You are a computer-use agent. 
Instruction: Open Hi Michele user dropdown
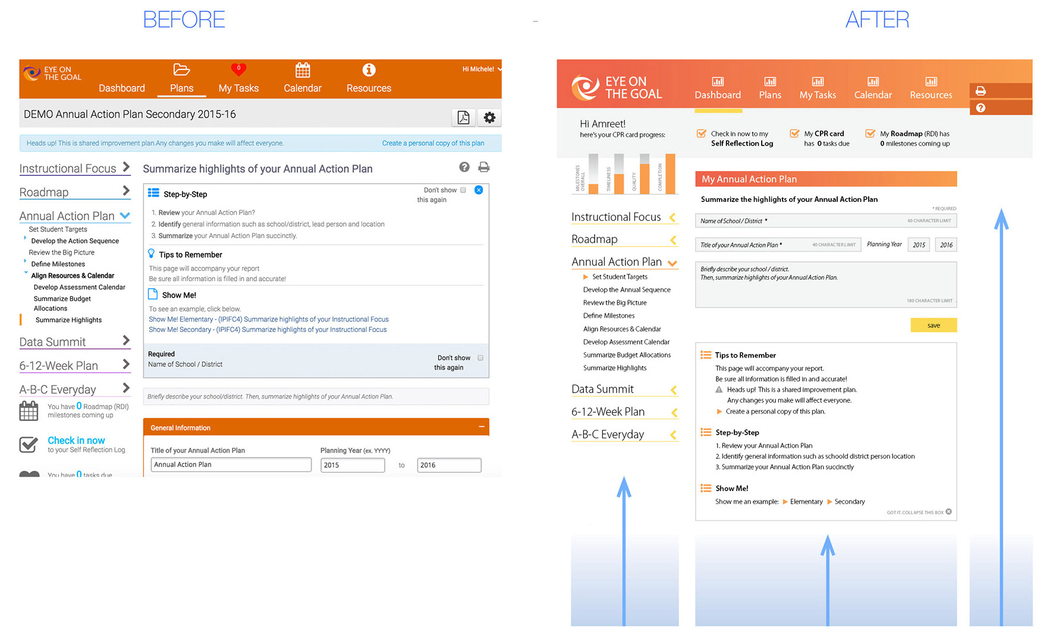pyautogui.click(x=482, y=69)
